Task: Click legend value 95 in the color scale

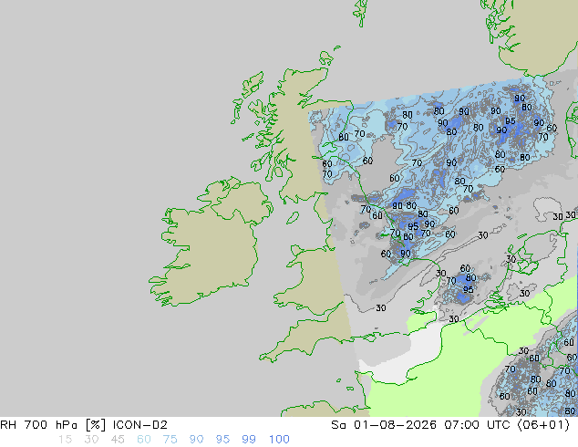Action: pos(222,440)
